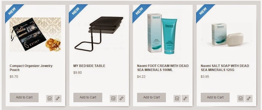Add Jewelry Pouch to Cart button
Viewport: 262px width, 110px height.
(24, 98)
